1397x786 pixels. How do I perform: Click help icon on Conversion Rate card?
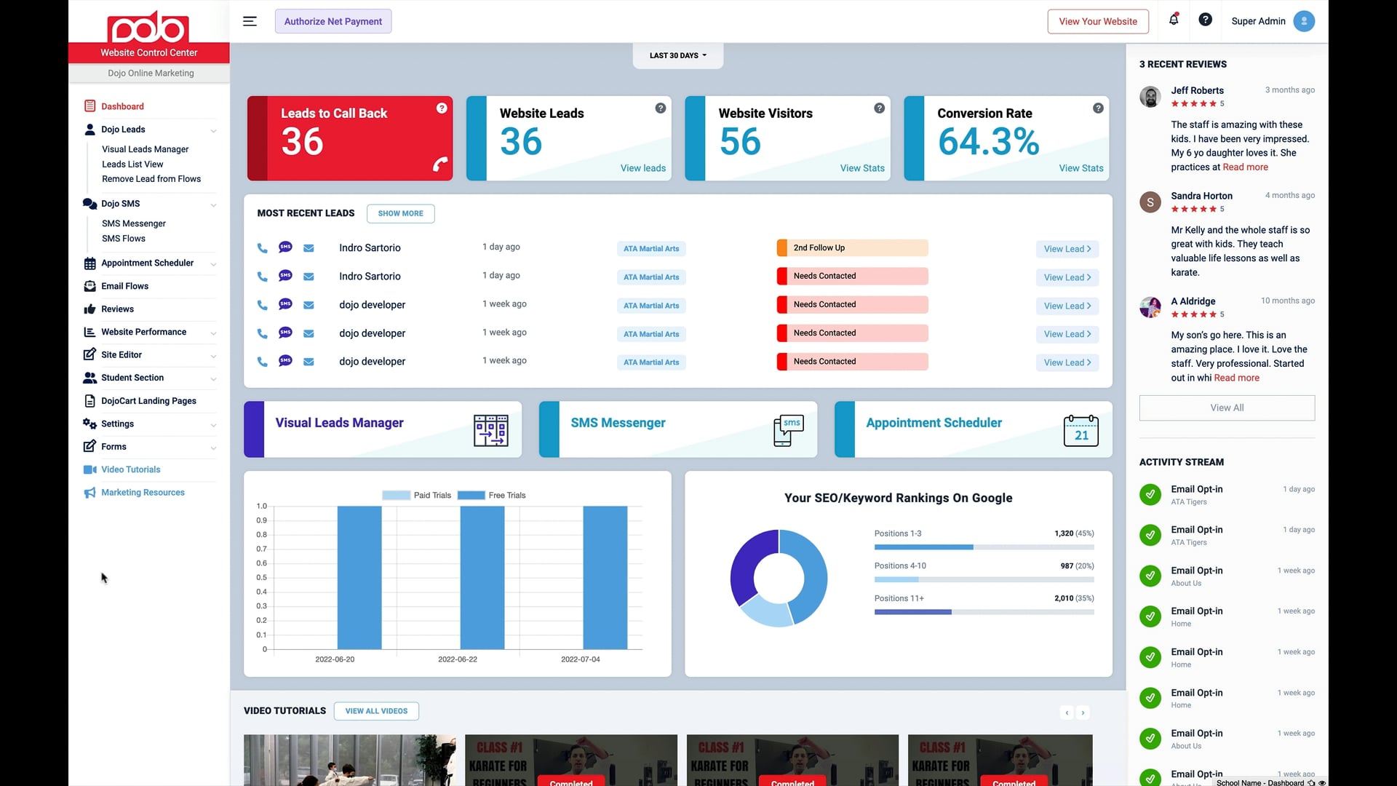(x=1099, y=108)
